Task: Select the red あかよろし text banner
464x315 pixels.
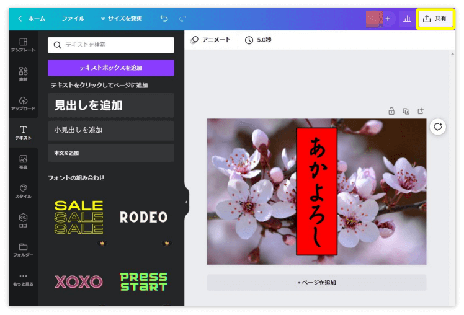Action: [316, 192]
